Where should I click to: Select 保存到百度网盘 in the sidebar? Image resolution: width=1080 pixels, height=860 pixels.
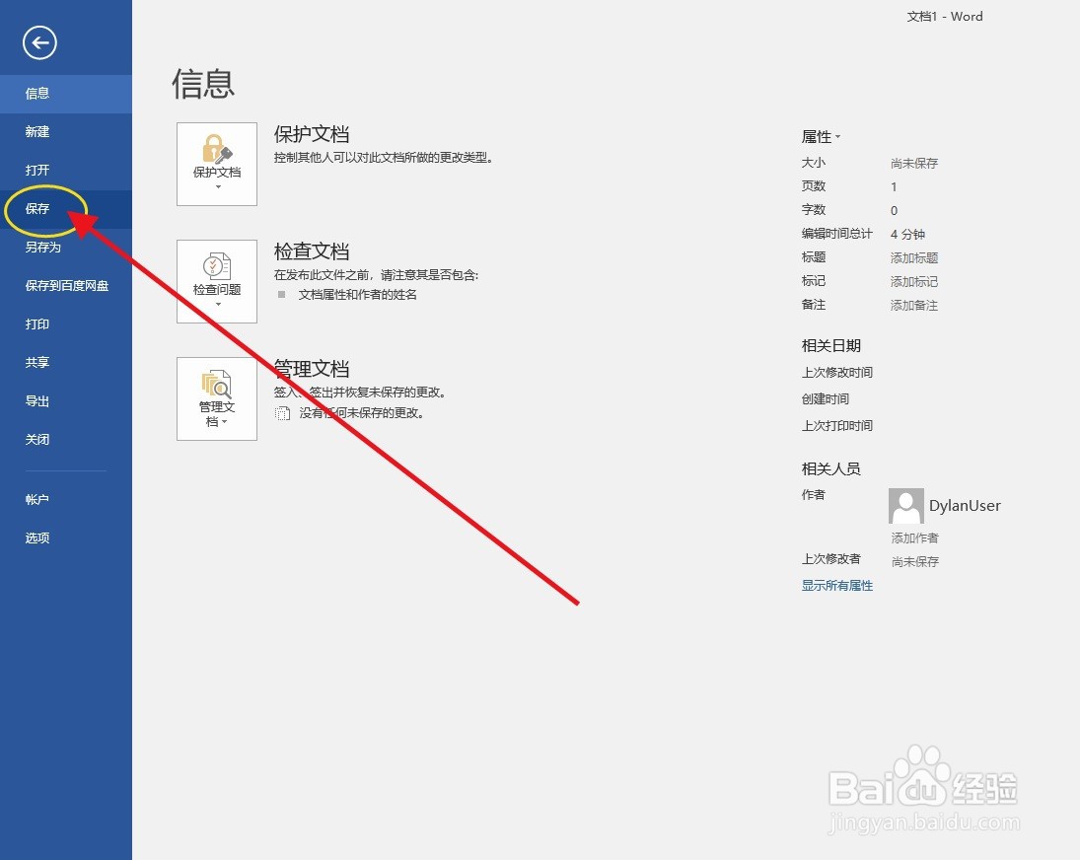(x=66, y=286)
